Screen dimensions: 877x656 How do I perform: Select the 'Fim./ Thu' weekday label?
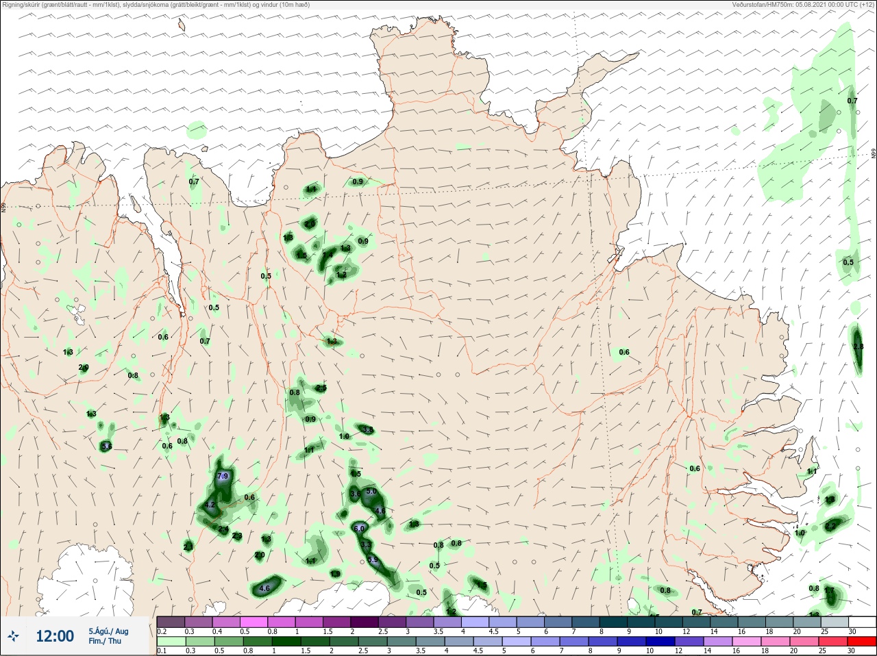(x=105, y=641)
